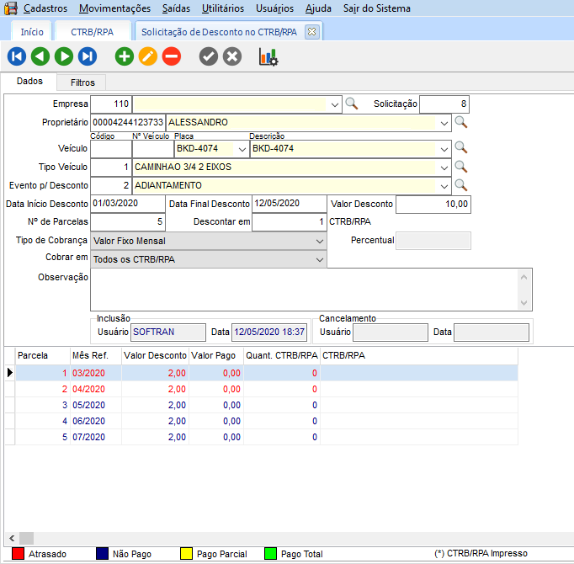
Task: Open the Evento p/ Desconto dropdown
Action: pos(445,185)
